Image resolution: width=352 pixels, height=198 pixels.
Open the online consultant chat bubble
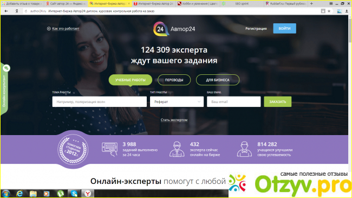(x=6, y=68)
